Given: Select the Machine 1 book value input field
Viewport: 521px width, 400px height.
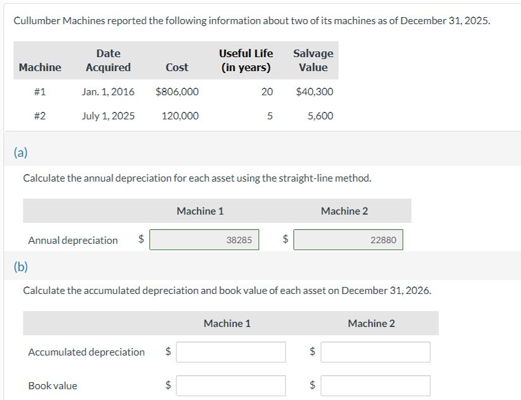Looking at the screenshot, I should pyautogui.click(x=232, y=385).
